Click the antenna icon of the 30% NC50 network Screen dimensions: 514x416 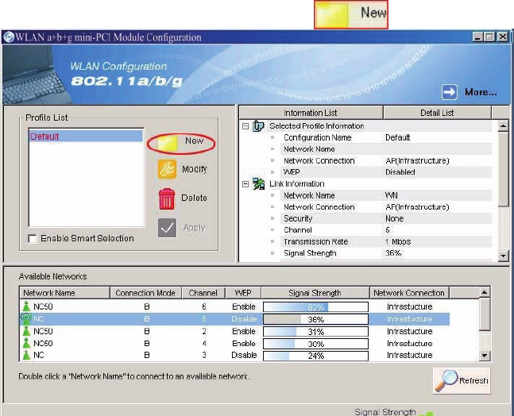[26, 343]
